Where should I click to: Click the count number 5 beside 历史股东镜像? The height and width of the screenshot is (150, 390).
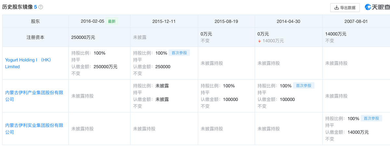tap(35, 7)
